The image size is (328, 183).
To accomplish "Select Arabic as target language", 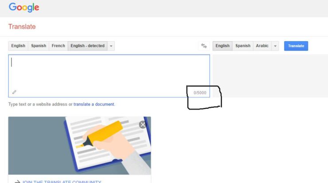I will tap(262, 46).
